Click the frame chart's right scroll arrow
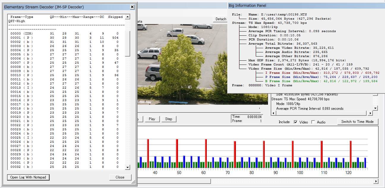 tap(376, 181)
